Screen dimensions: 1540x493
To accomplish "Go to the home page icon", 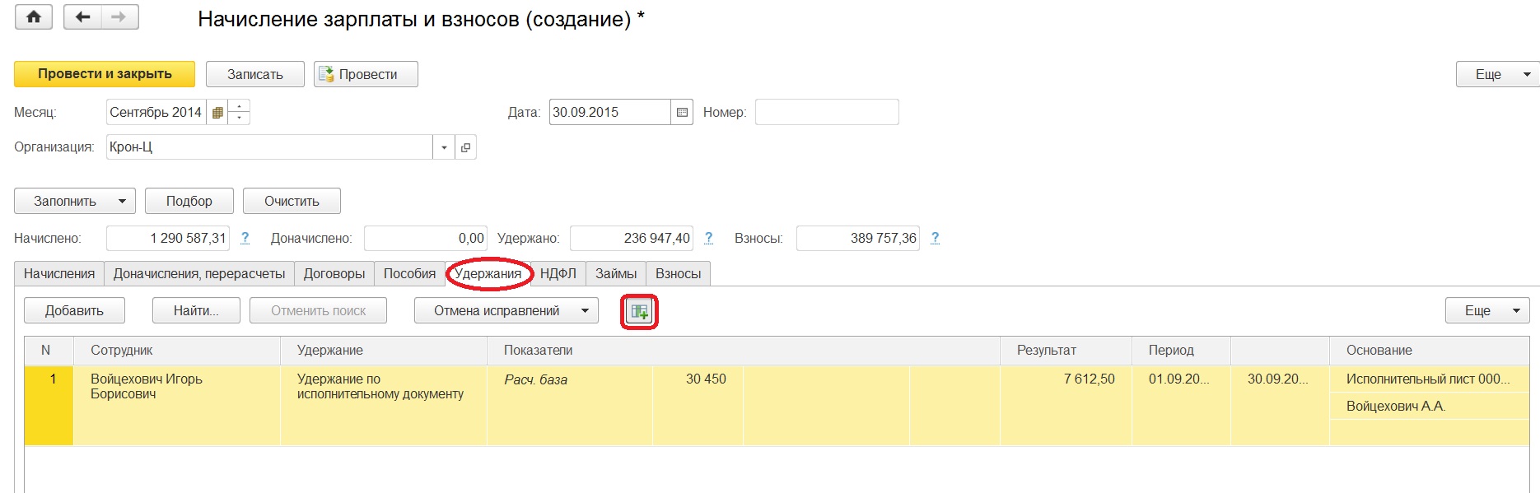I will [34, 17].
